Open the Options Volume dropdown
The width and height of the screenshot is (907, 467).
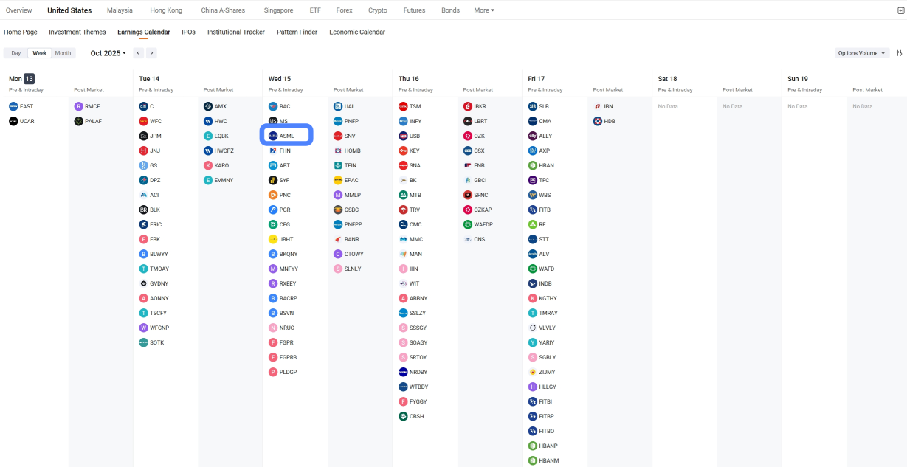862,53
